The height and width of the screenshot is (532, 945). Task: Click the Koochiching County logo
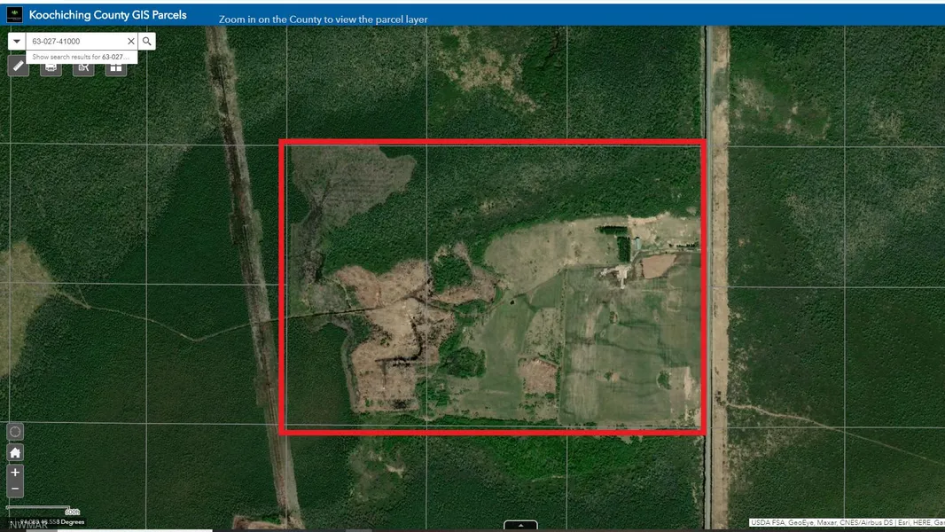[x=14, y=15]
